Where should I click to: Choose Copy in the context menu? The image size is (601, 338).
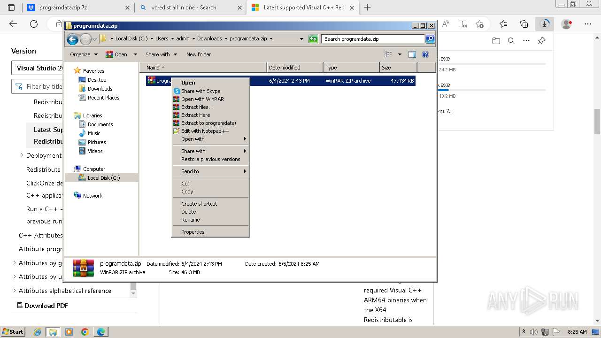click(210, 192)
